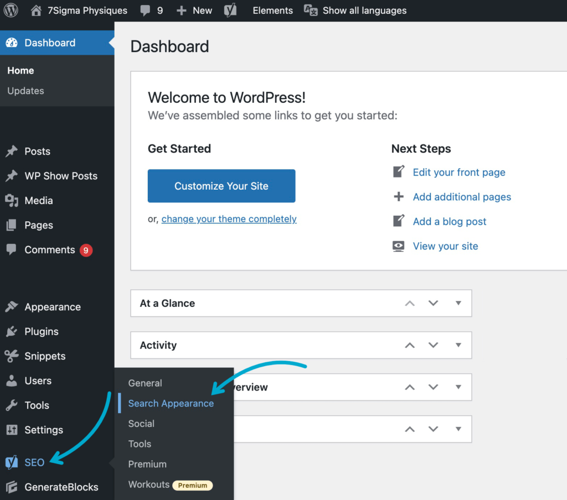Click the Appearance paintbrush icon

(x=12, y=307)
